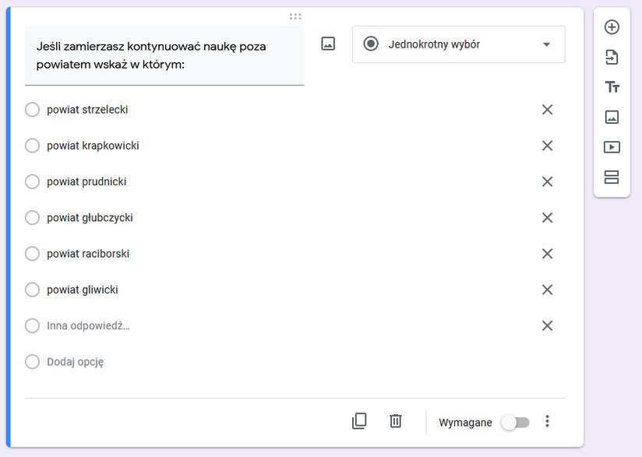Add a video from the sidebar

pos(612,147)
